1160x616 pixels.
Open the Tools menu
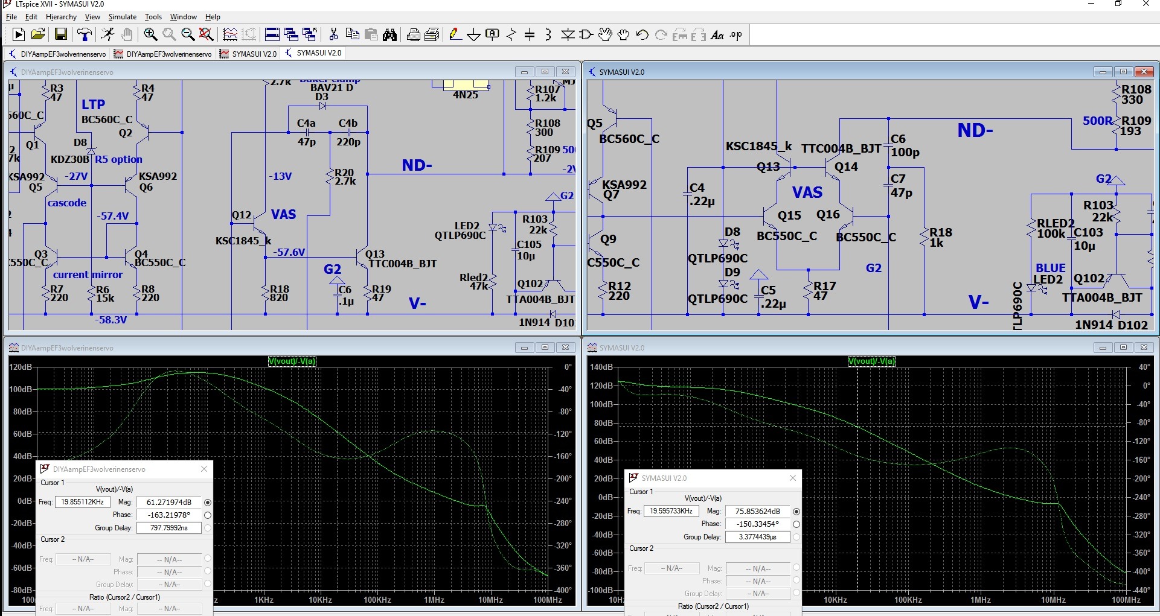coord(153,17)
